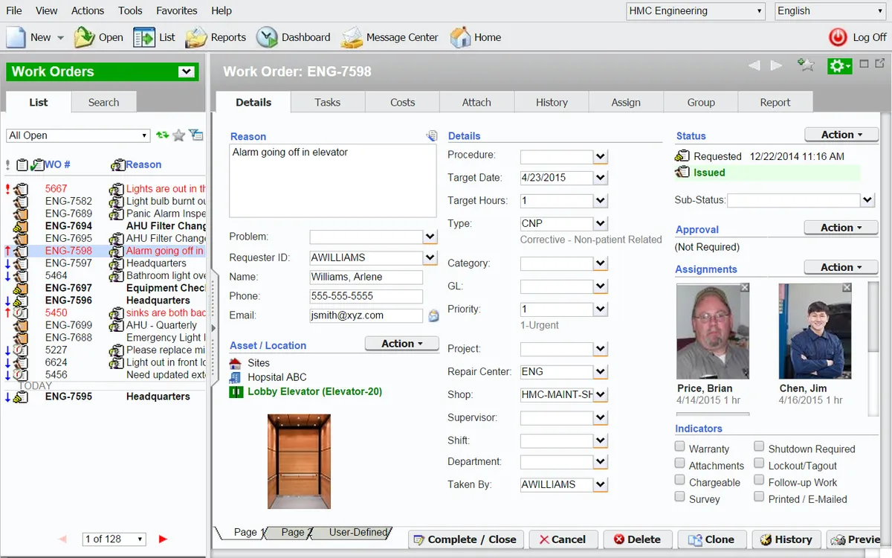The image size is (892, 558).
Task: Click the Complete / Close button
Action: click(466, 539)
